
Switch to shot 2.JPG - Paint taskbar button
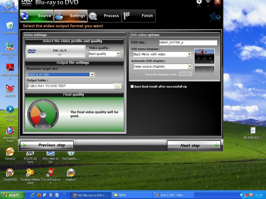[174, 195]
